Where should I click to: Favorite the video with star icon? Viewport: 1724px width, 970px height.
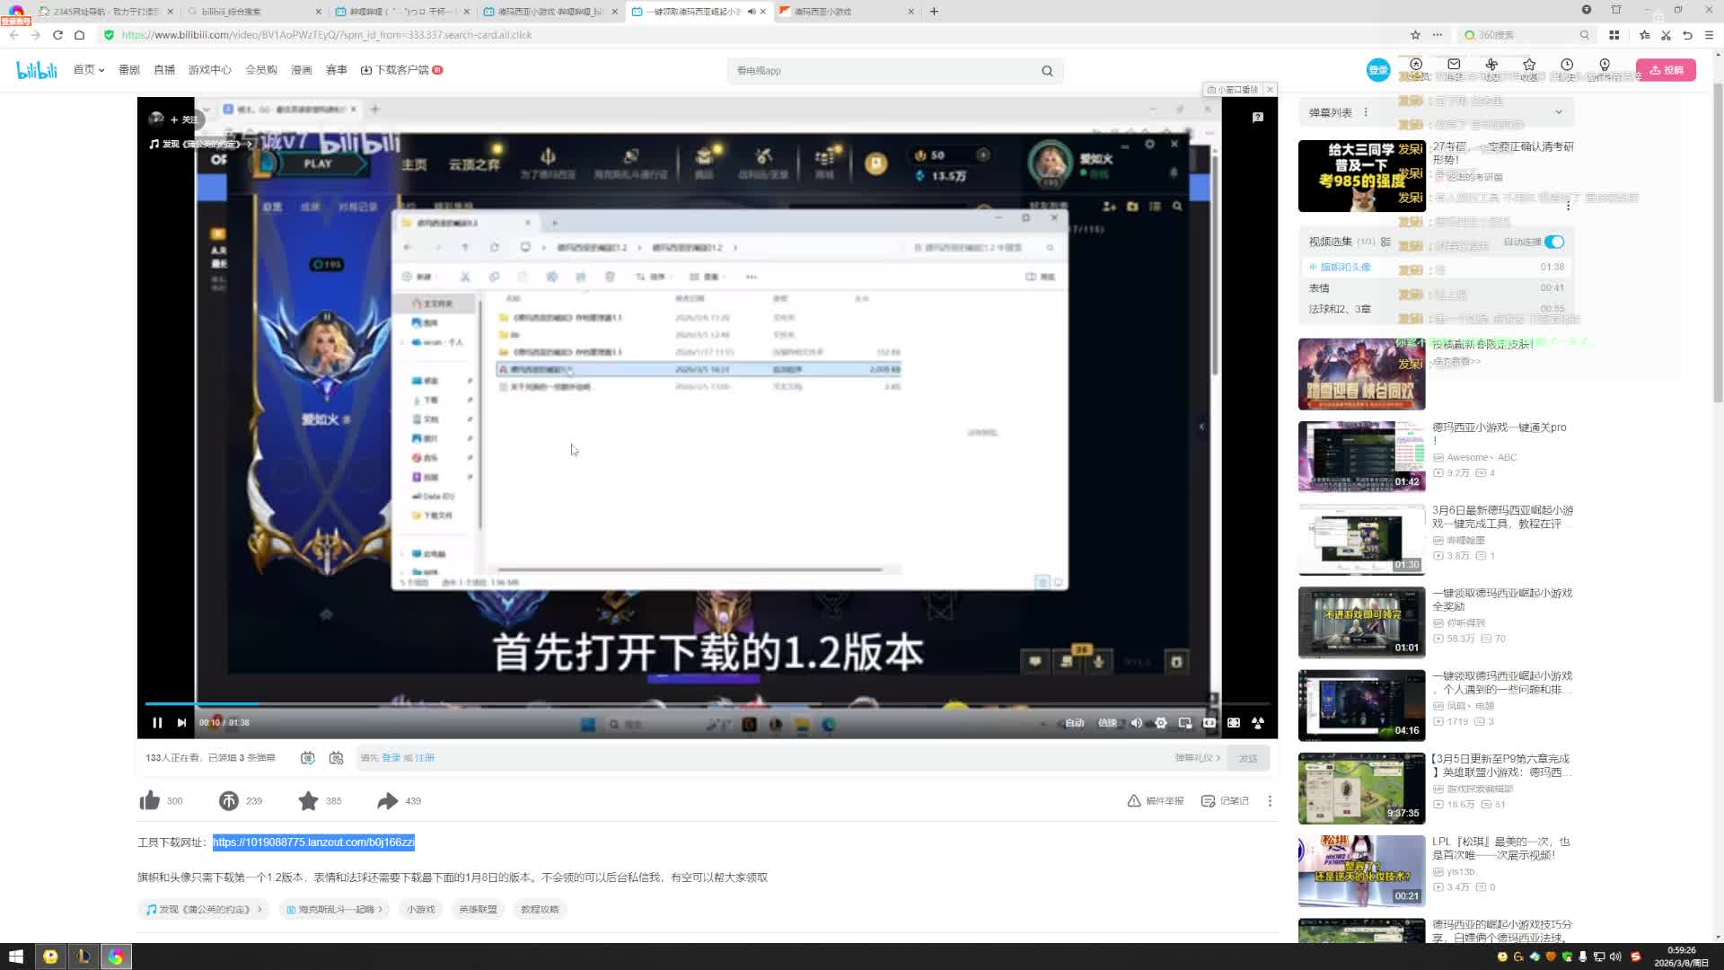308,800
